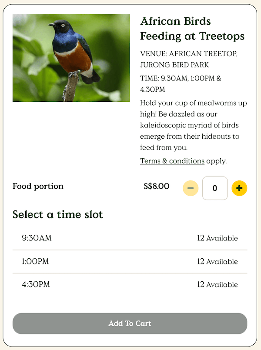
Task: Click the bird photo thumbnail
Action: point(71,58)
